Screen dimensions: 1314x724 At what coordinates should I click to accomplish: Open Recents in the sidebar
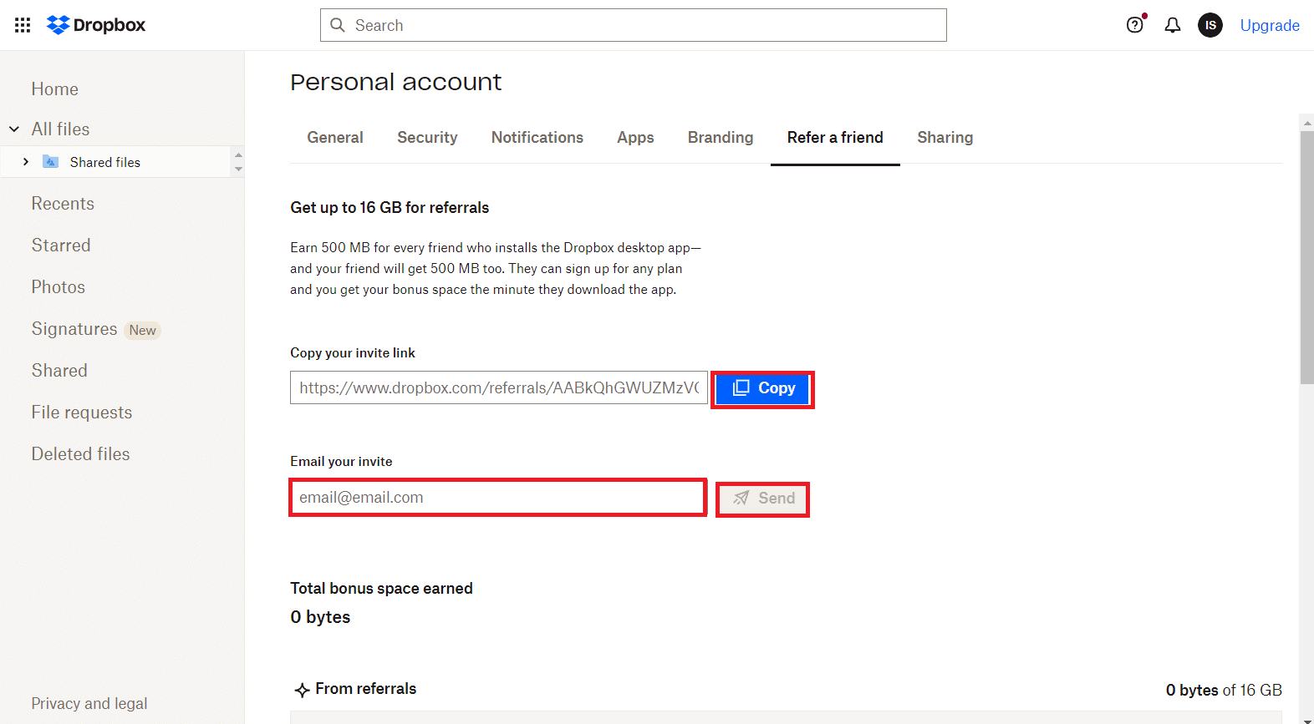[x=63, y=204]
